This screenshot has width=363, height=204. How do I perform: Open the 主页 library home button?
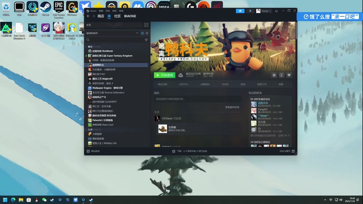pyautogui.click(x=114, y=25)
